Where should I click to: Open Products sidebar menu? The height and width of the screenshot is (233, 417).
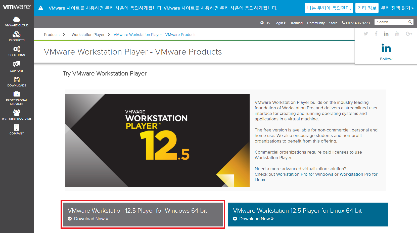(17, 36)
